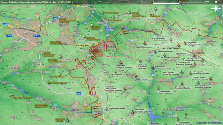Select the 15e Brigade Alexandrian Peacekeeping marker

[x=133, y=112]
